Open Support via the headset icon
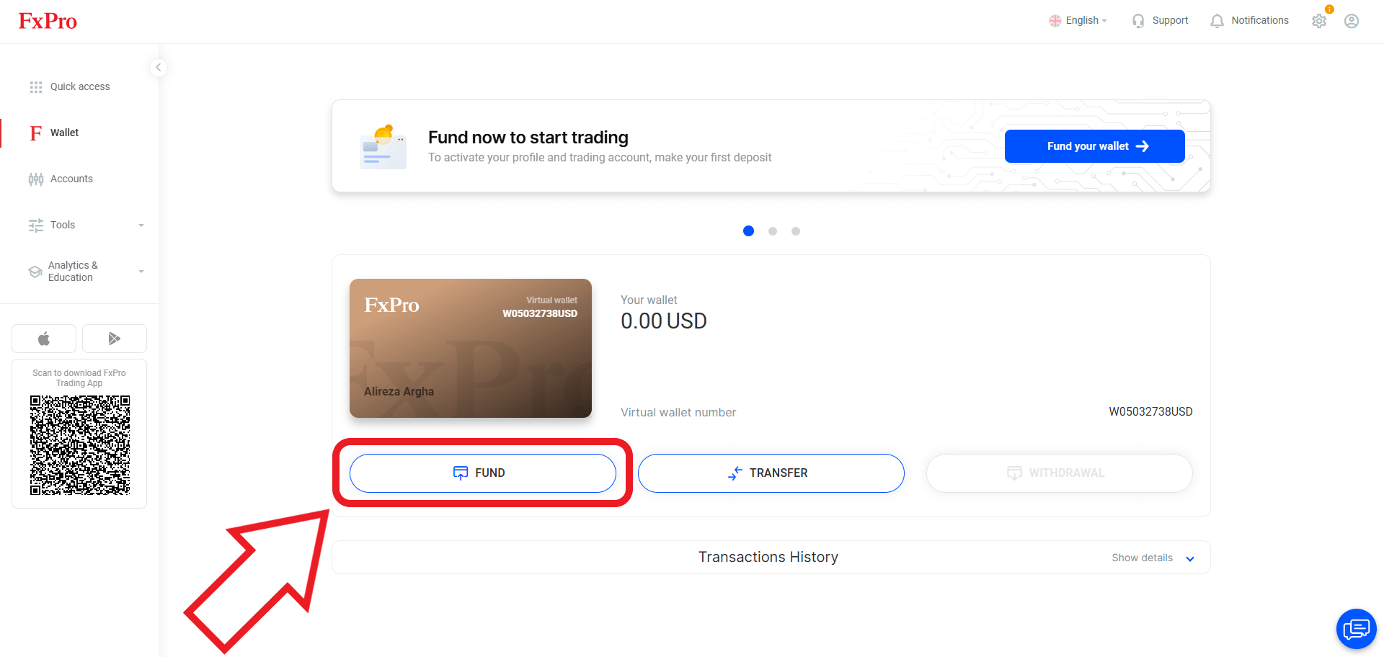 pos(1138,21)
